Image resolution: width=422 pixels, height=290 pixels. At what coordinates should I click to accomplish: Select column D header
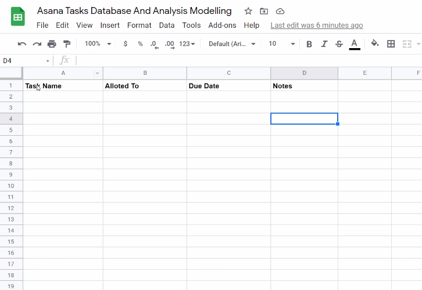point(304,73)
